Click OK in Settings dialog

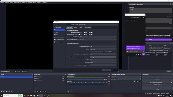pos(103,70)
